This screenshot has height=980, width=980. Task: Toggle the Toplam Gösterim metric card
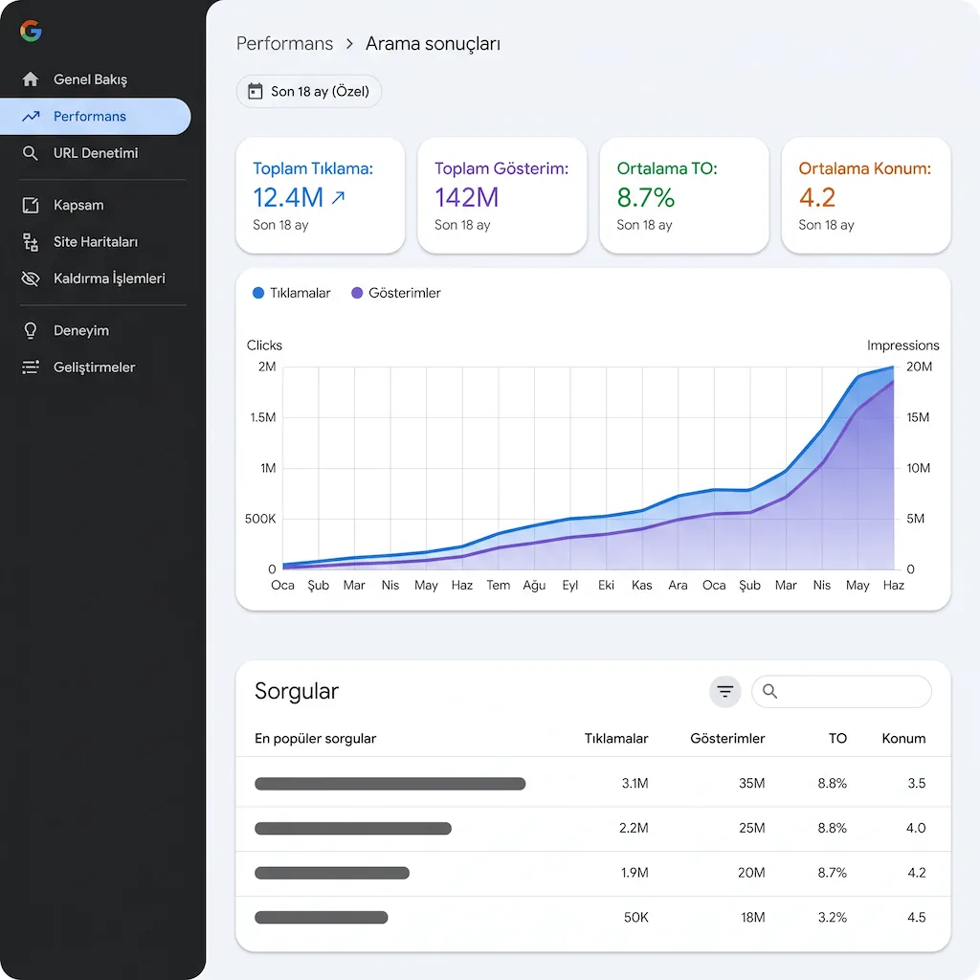coord(501,195)
